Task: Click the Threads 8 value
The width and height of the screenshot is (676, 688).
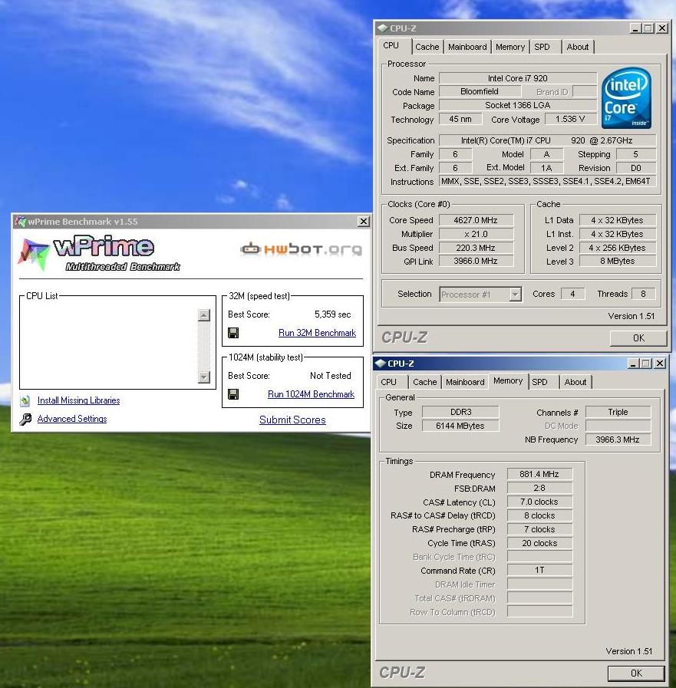Action: pos(643,294)
